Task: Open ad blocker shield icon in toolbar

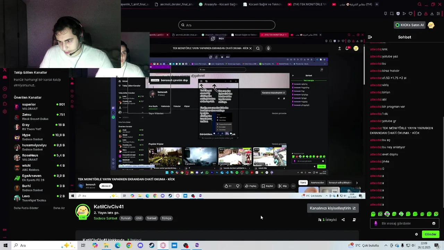Action: pos(398,14)
